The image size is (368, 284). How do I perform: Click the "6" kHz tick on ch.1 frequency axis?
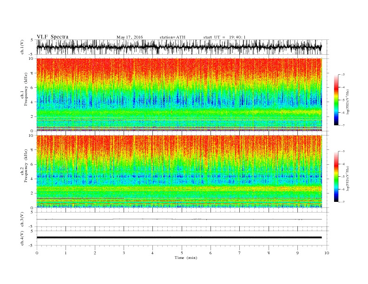33,88
